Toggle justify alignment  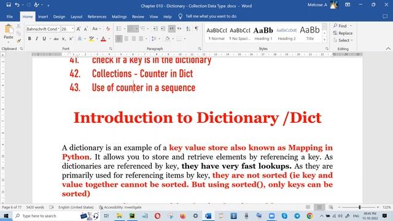[x=141, y=39]
